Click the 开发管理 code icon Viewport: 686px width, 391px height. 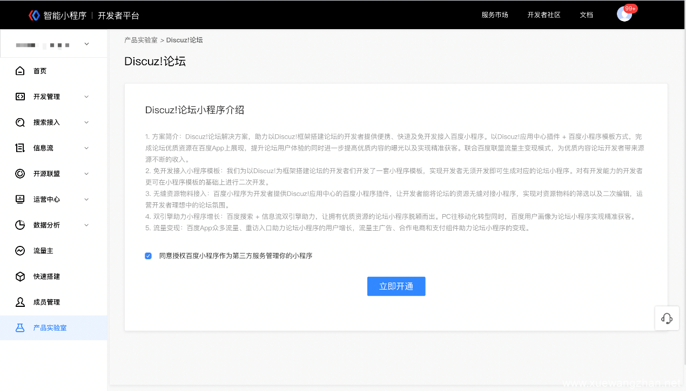[20, 97]
